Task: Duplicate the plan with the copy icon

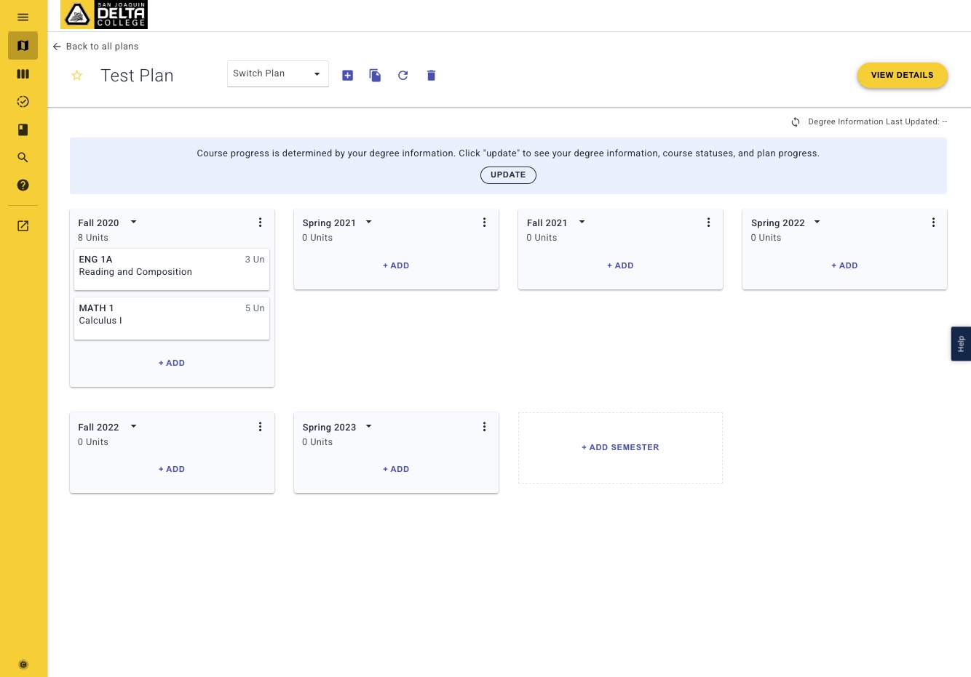Action: (x=375, y=75)
